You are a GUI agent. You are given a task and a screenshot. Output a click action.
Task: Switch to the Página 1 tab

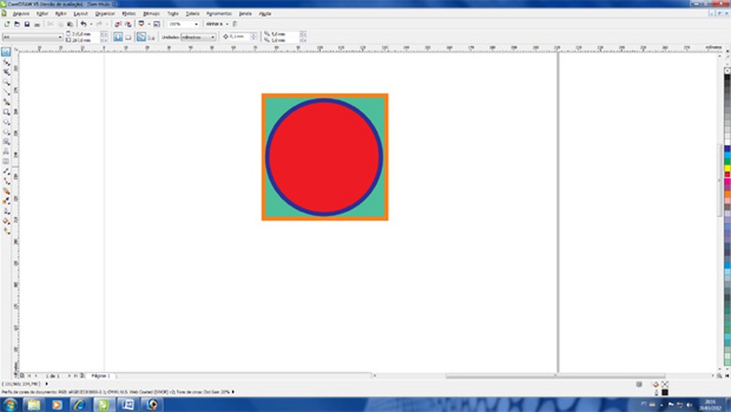click(100, 376)
